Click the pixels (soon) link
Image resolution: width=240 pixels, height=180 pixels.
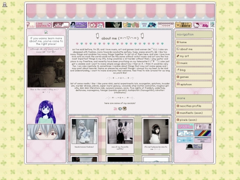(x=194, y=120)
